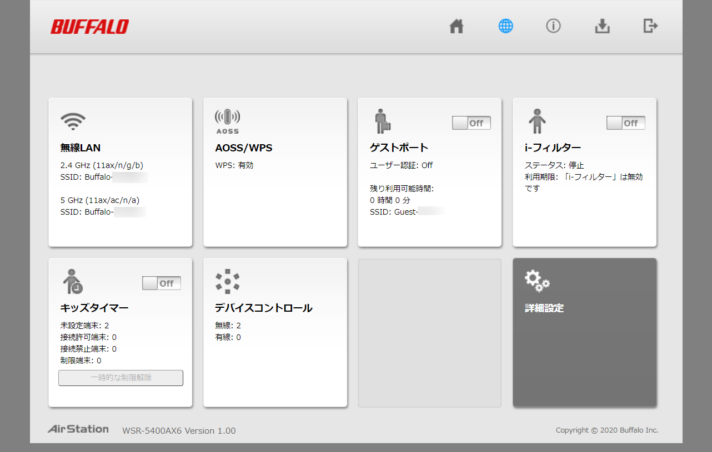Click the 有線: 0 device count
The height and width of the screenshot is (452, 712).
pyautogui.click(x=228, y=337)
